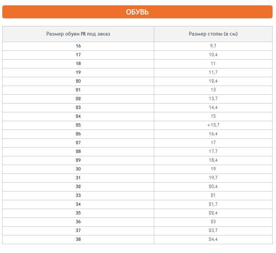Select the 9,7 foot length cell
The width and height of the screenshot is (276, 253).
[213, 46]
